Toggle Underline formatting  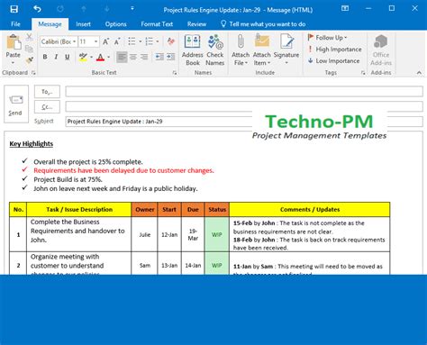click(x=68, y=57)
